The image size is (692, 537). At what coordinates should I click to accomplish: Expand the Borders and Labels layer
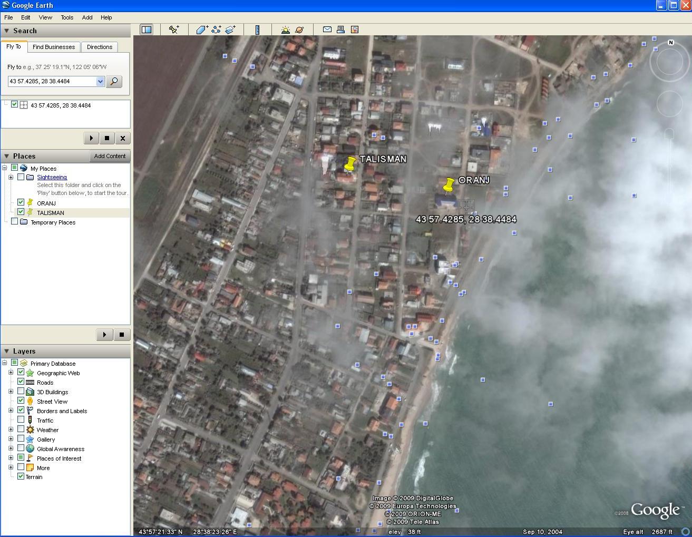coord(11,411)
